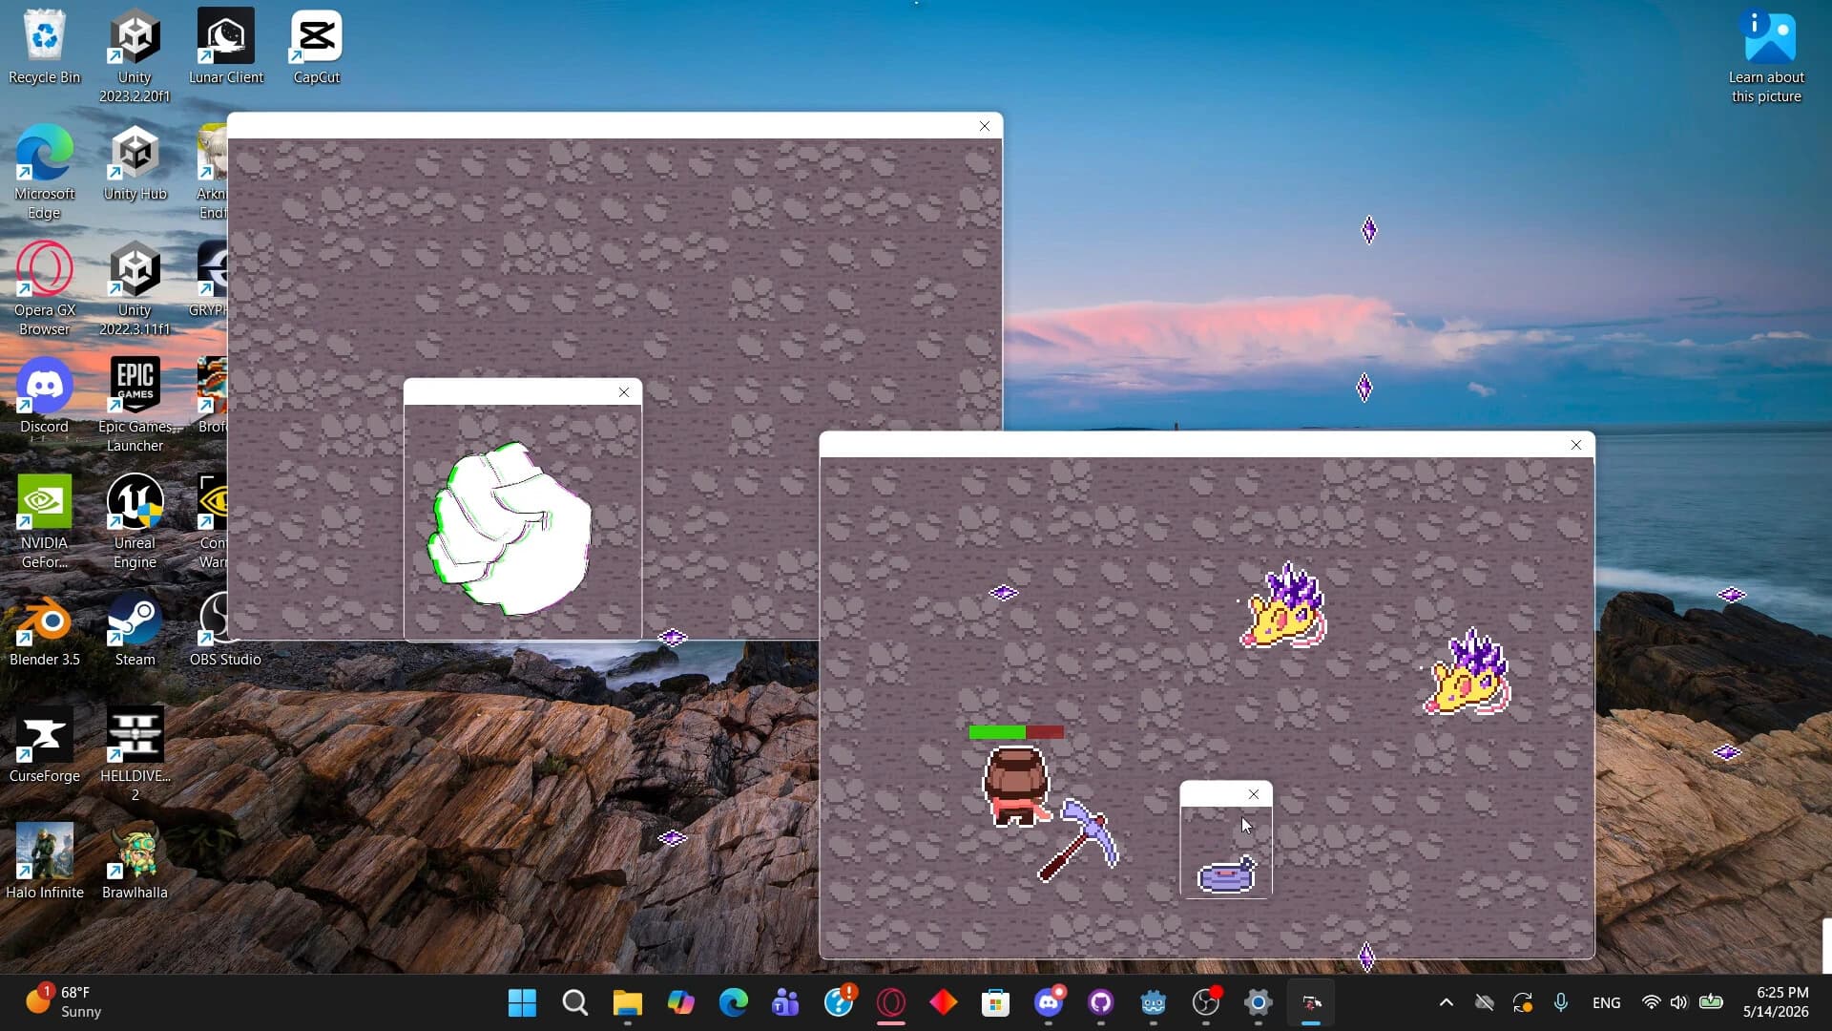The image size is (1832, 1031).
Task: Close the tiny slime window
Action: pyautogui.click(x=1254, y=794)
